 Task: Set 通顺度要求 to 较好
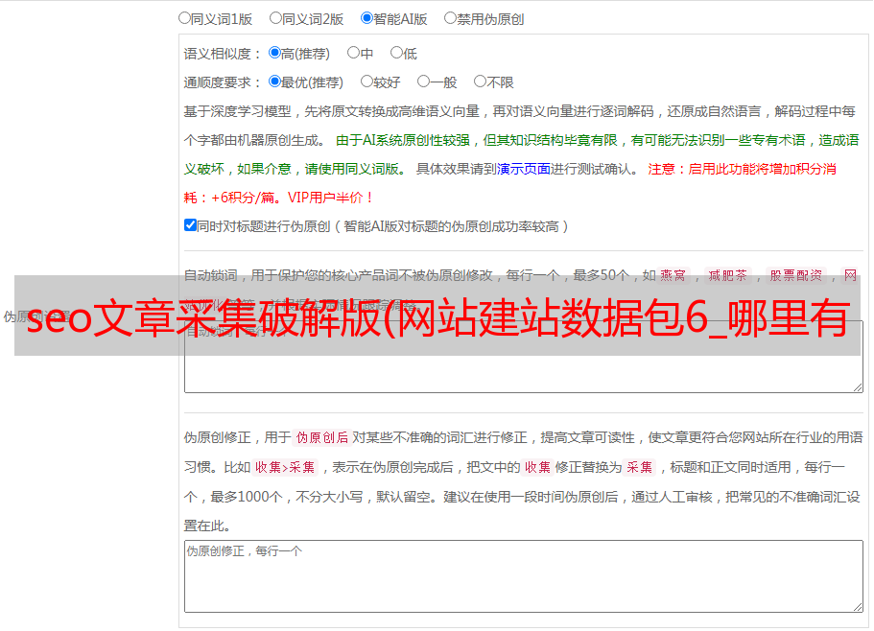[366, 82]
